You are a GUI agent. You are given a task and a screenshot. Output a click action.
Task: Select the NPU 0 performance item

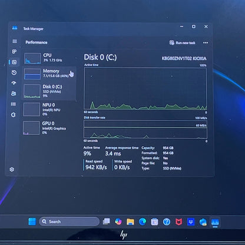49,109
